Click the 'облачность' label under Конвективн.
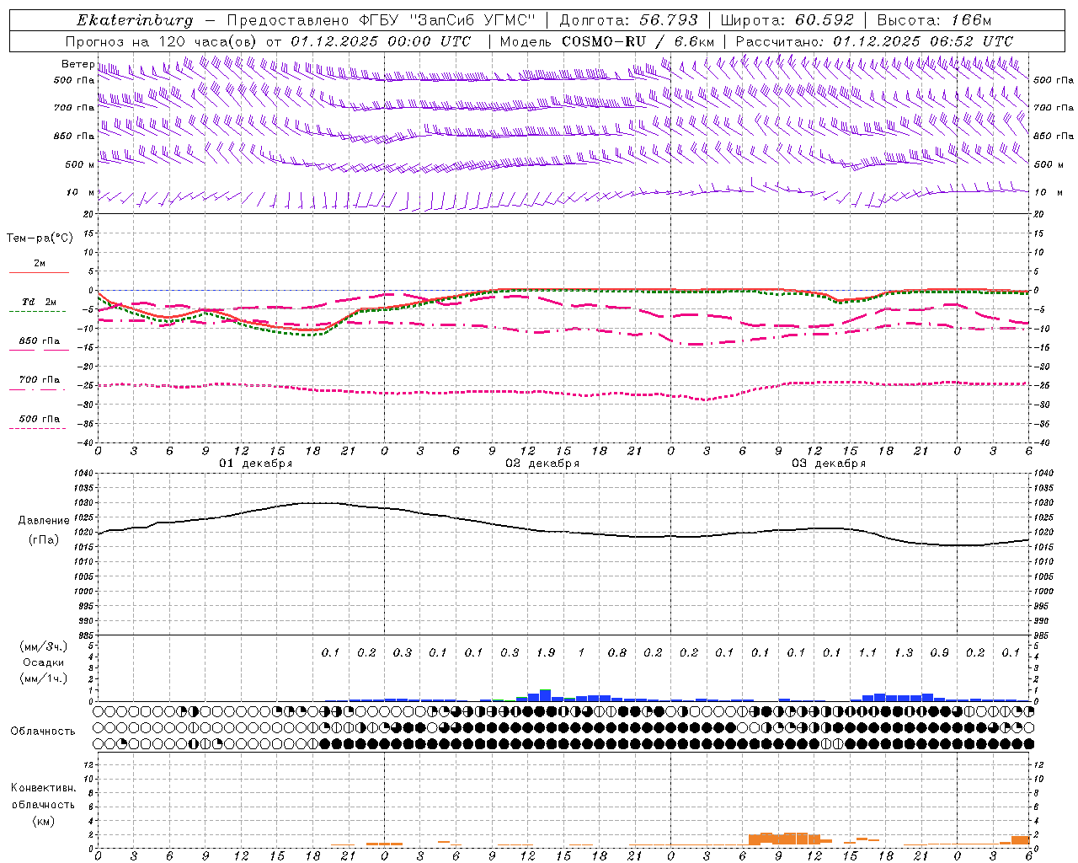This screenshot has width=1078, height=863. (x=43, y=805)
